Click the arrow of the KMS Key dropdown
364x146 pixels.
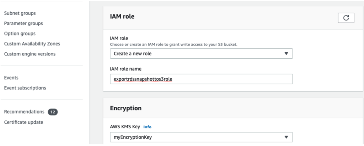click(x=286, y=137)
